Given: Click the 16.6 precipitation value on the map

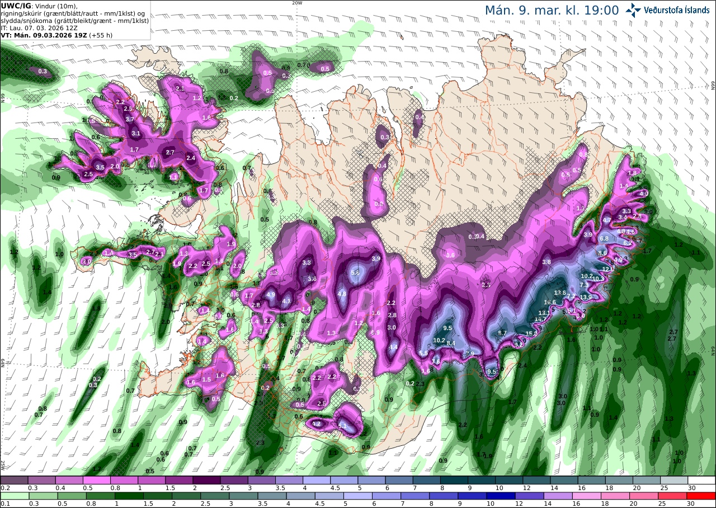Looking at the screenshot, I should point(550,303).
